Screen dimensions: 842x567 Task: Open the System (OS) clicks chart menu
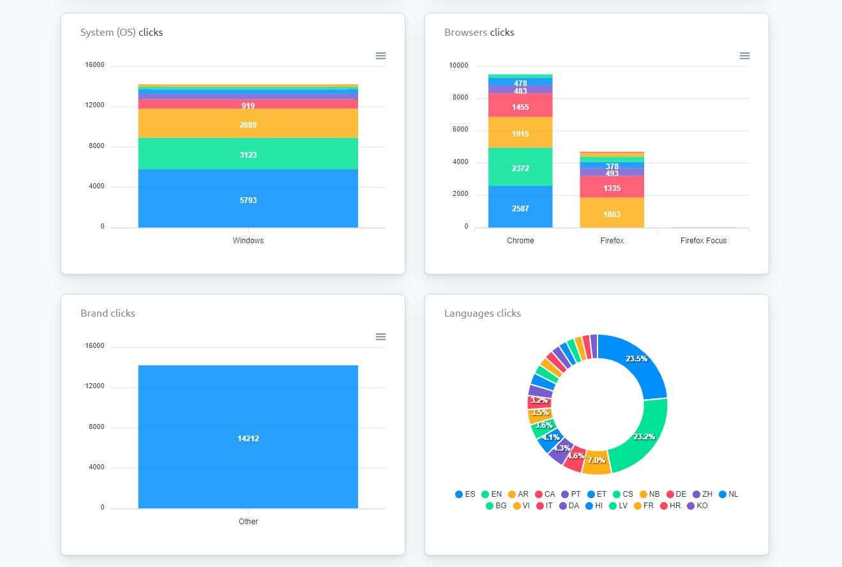[380, 56]
